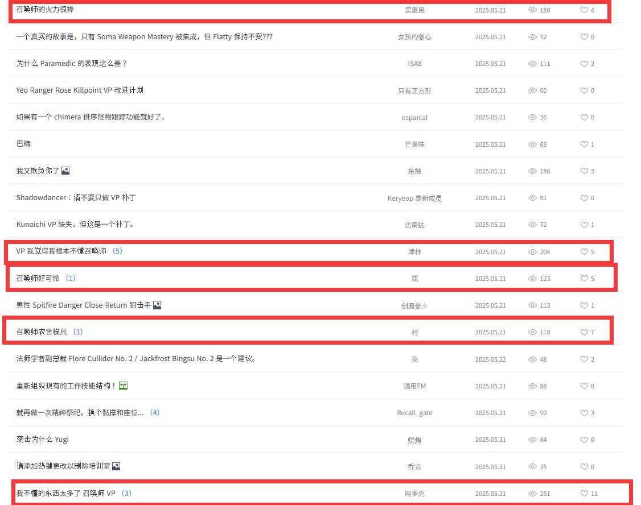Open post 'VP 我觉得我根本不懂召唤师'
Viewport: 641px width, 505px height.
[x=61, y=251]
